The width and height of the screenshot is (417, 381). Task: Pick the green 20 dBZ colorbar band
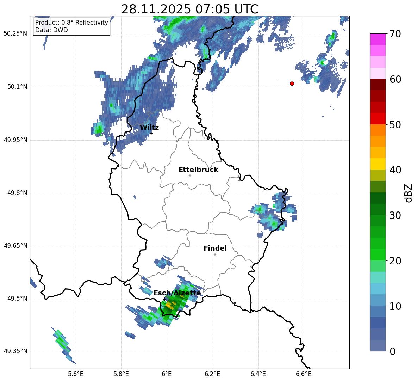378,254
